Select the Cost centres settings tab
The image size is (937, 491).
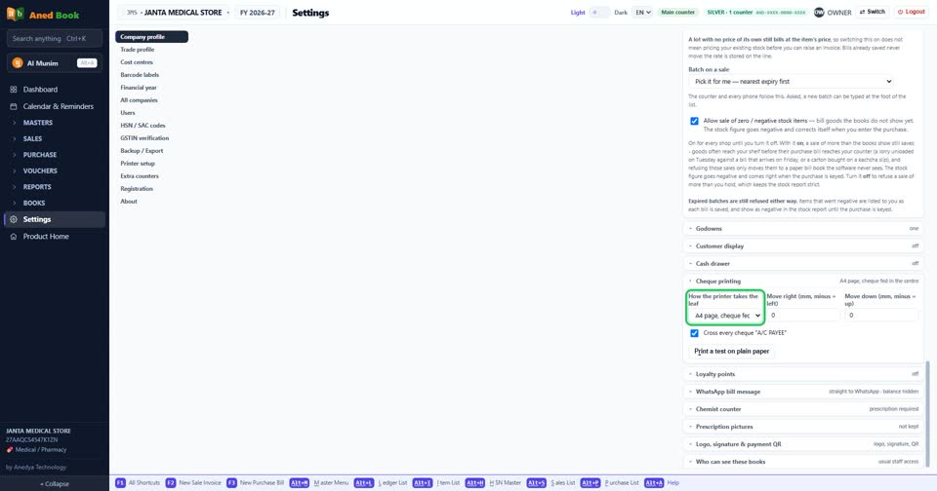[x=152, y=62]
